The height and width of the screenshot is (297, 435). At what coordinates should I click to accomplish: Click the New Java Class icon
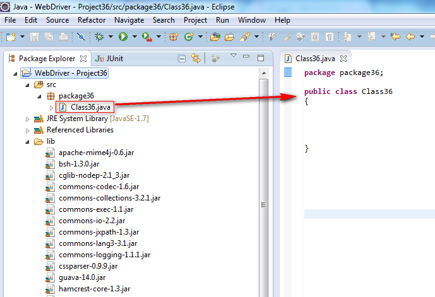[x=189, y=37]
